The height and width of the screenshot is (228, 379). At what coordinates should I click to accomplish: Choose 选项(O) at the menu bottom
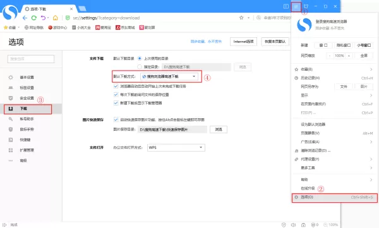[335, 197]
